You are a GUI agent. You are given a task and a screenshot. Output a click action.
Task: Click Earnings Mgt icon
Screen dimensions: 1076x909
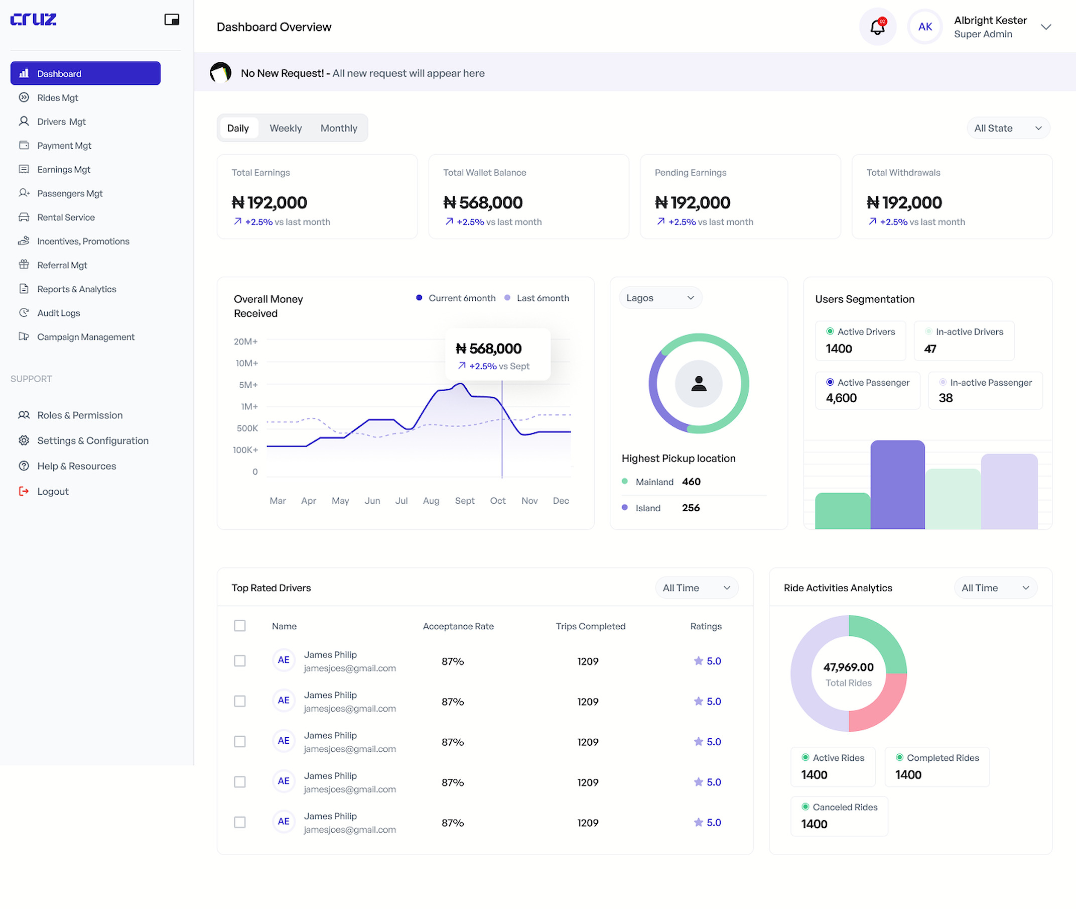coord(24,169)
